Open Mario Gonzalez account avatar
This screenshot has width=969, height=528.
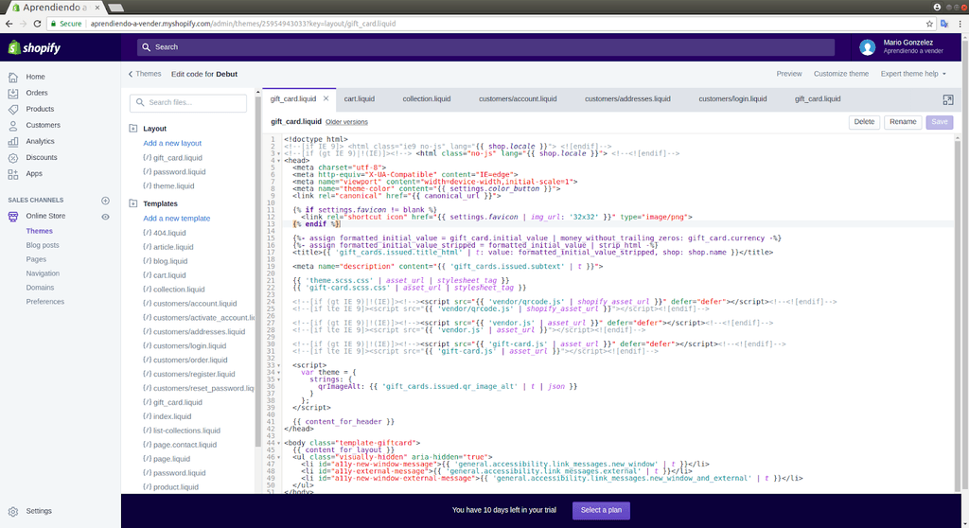click(x=867, y=47)
